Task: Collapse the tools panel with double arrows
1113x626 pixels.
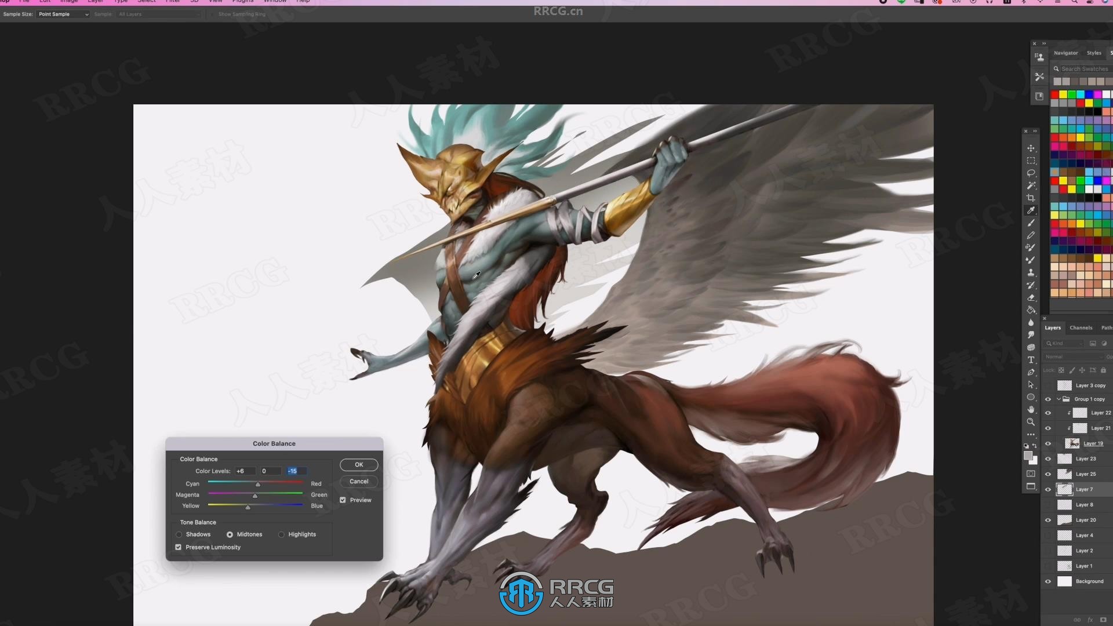Action: 1035,132
